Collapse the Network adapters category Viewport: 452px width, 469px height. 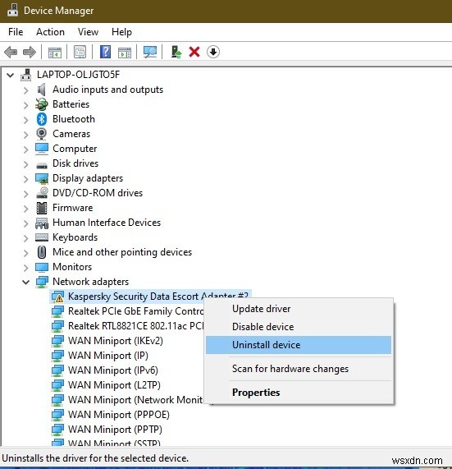click(26, 282)
